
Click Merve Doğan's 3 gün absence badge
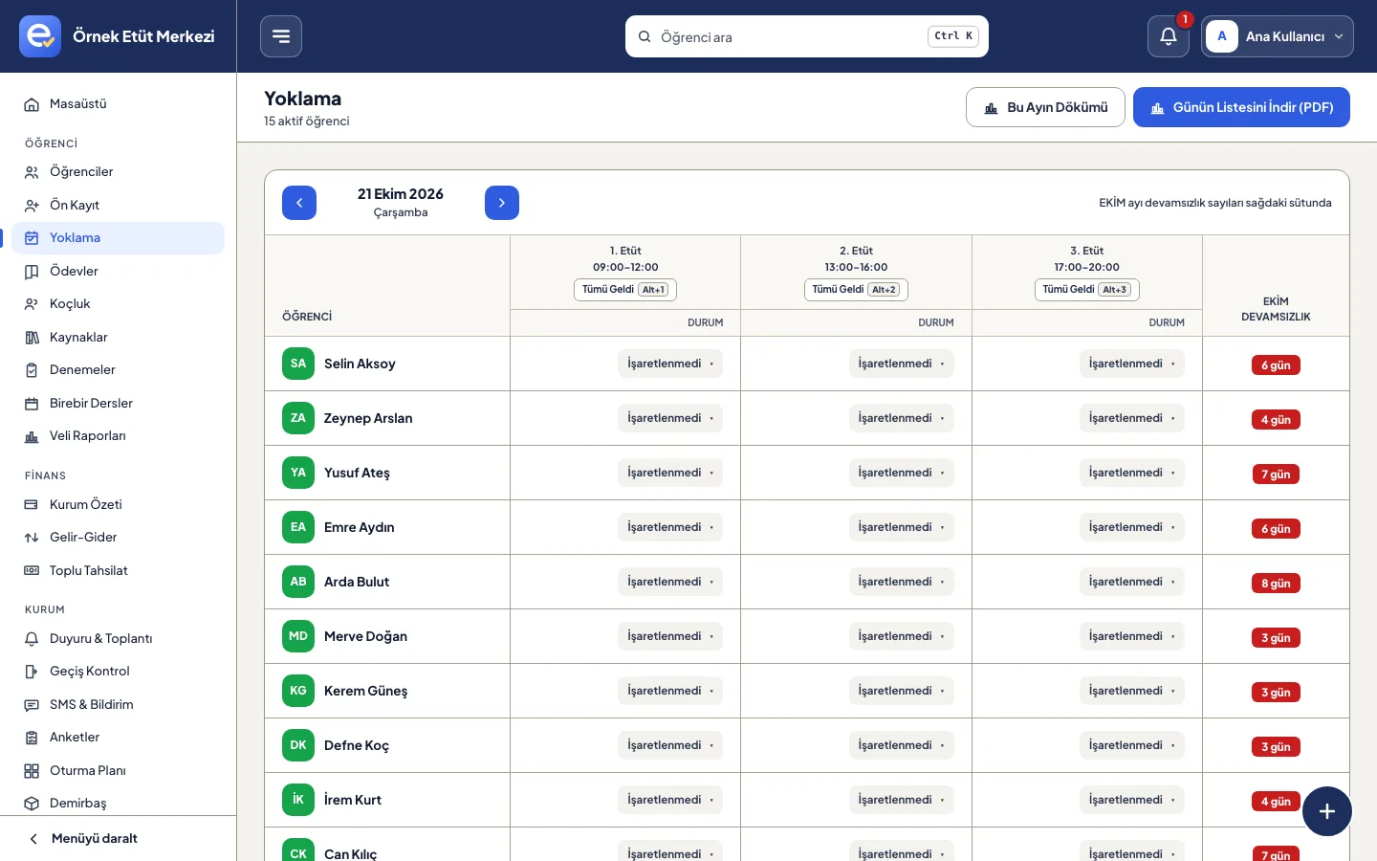(1276, 638)
